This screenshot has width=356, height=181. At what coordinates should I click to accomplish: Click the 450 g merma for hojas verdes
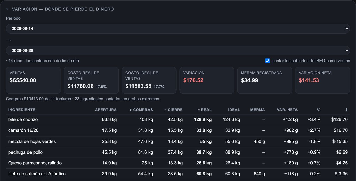pyautogui.click(x=259, y=141)
